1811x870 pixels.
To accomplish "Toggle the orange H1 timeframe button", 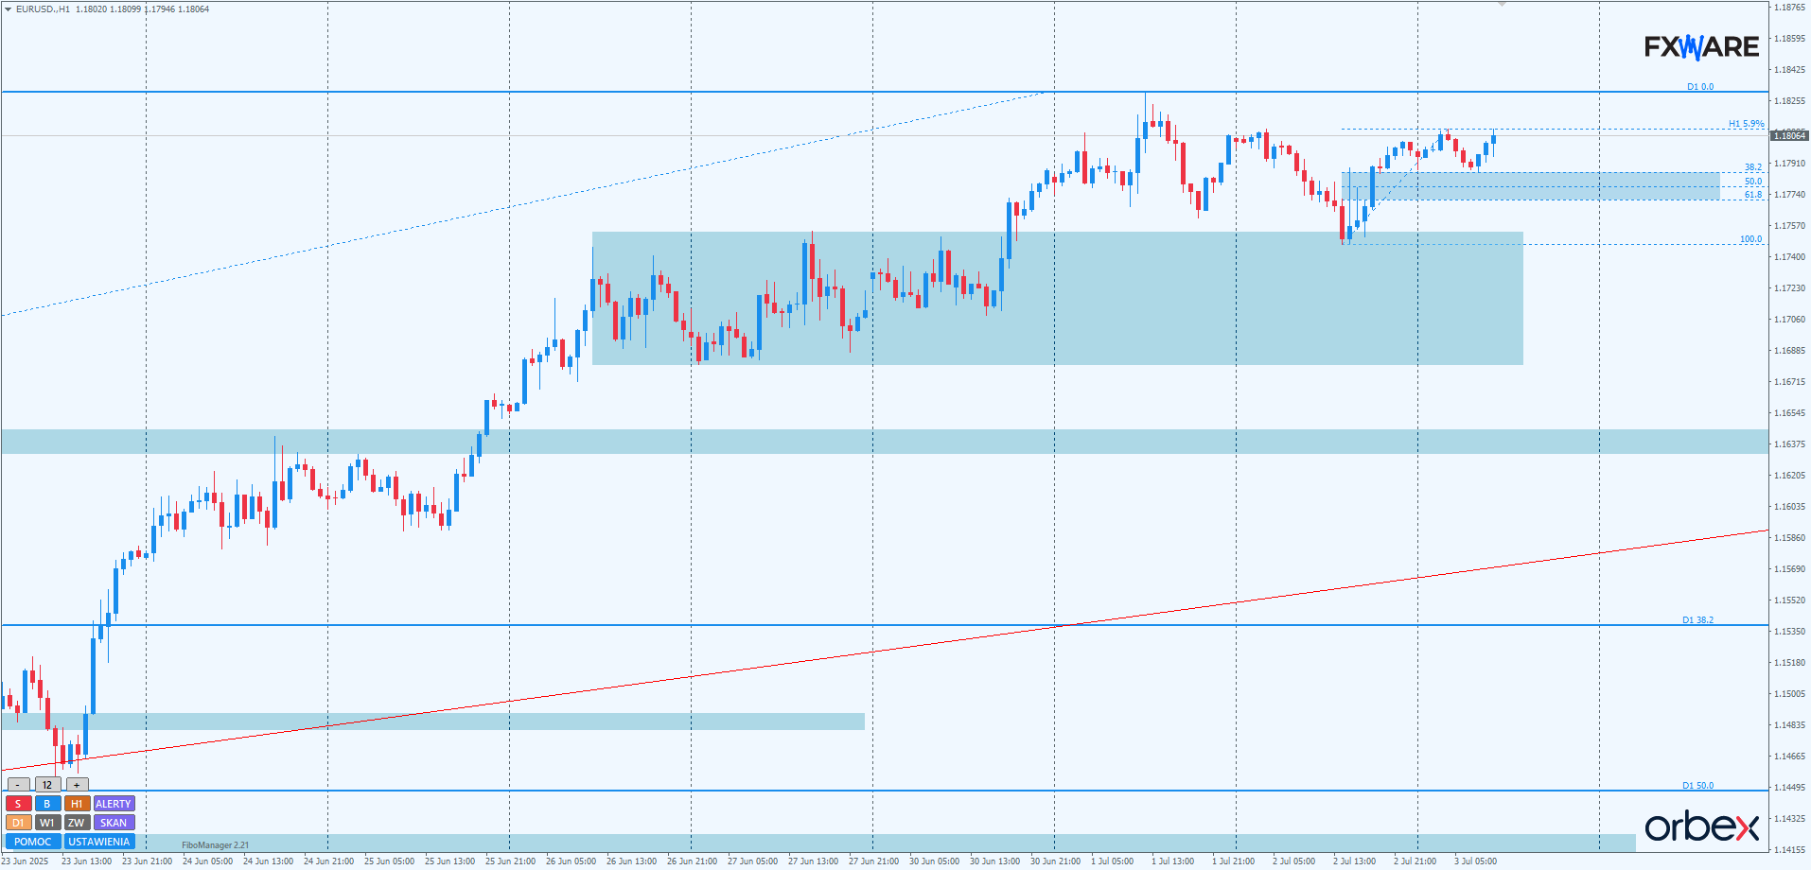I will tap(77, 804).
